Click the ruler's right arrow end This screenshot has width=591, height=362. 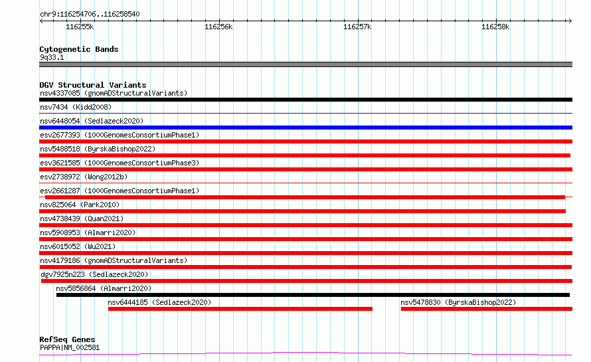(x=570, y=21)
